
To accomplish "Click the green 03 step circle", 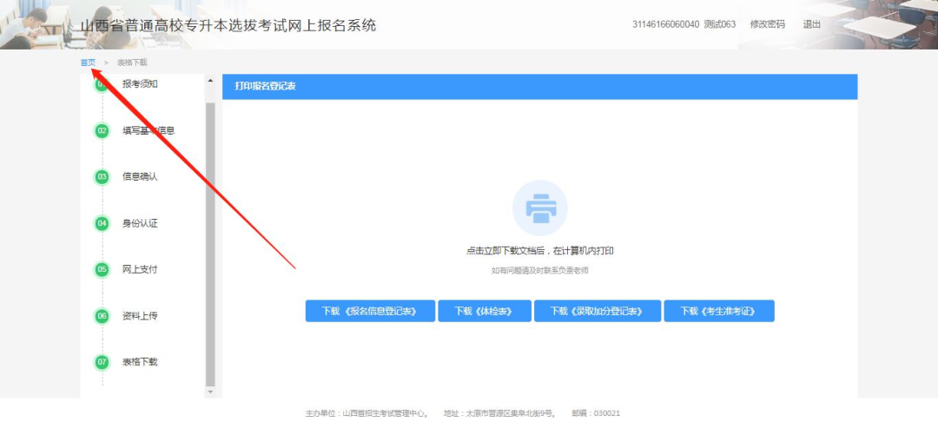I will coord(102,177).
